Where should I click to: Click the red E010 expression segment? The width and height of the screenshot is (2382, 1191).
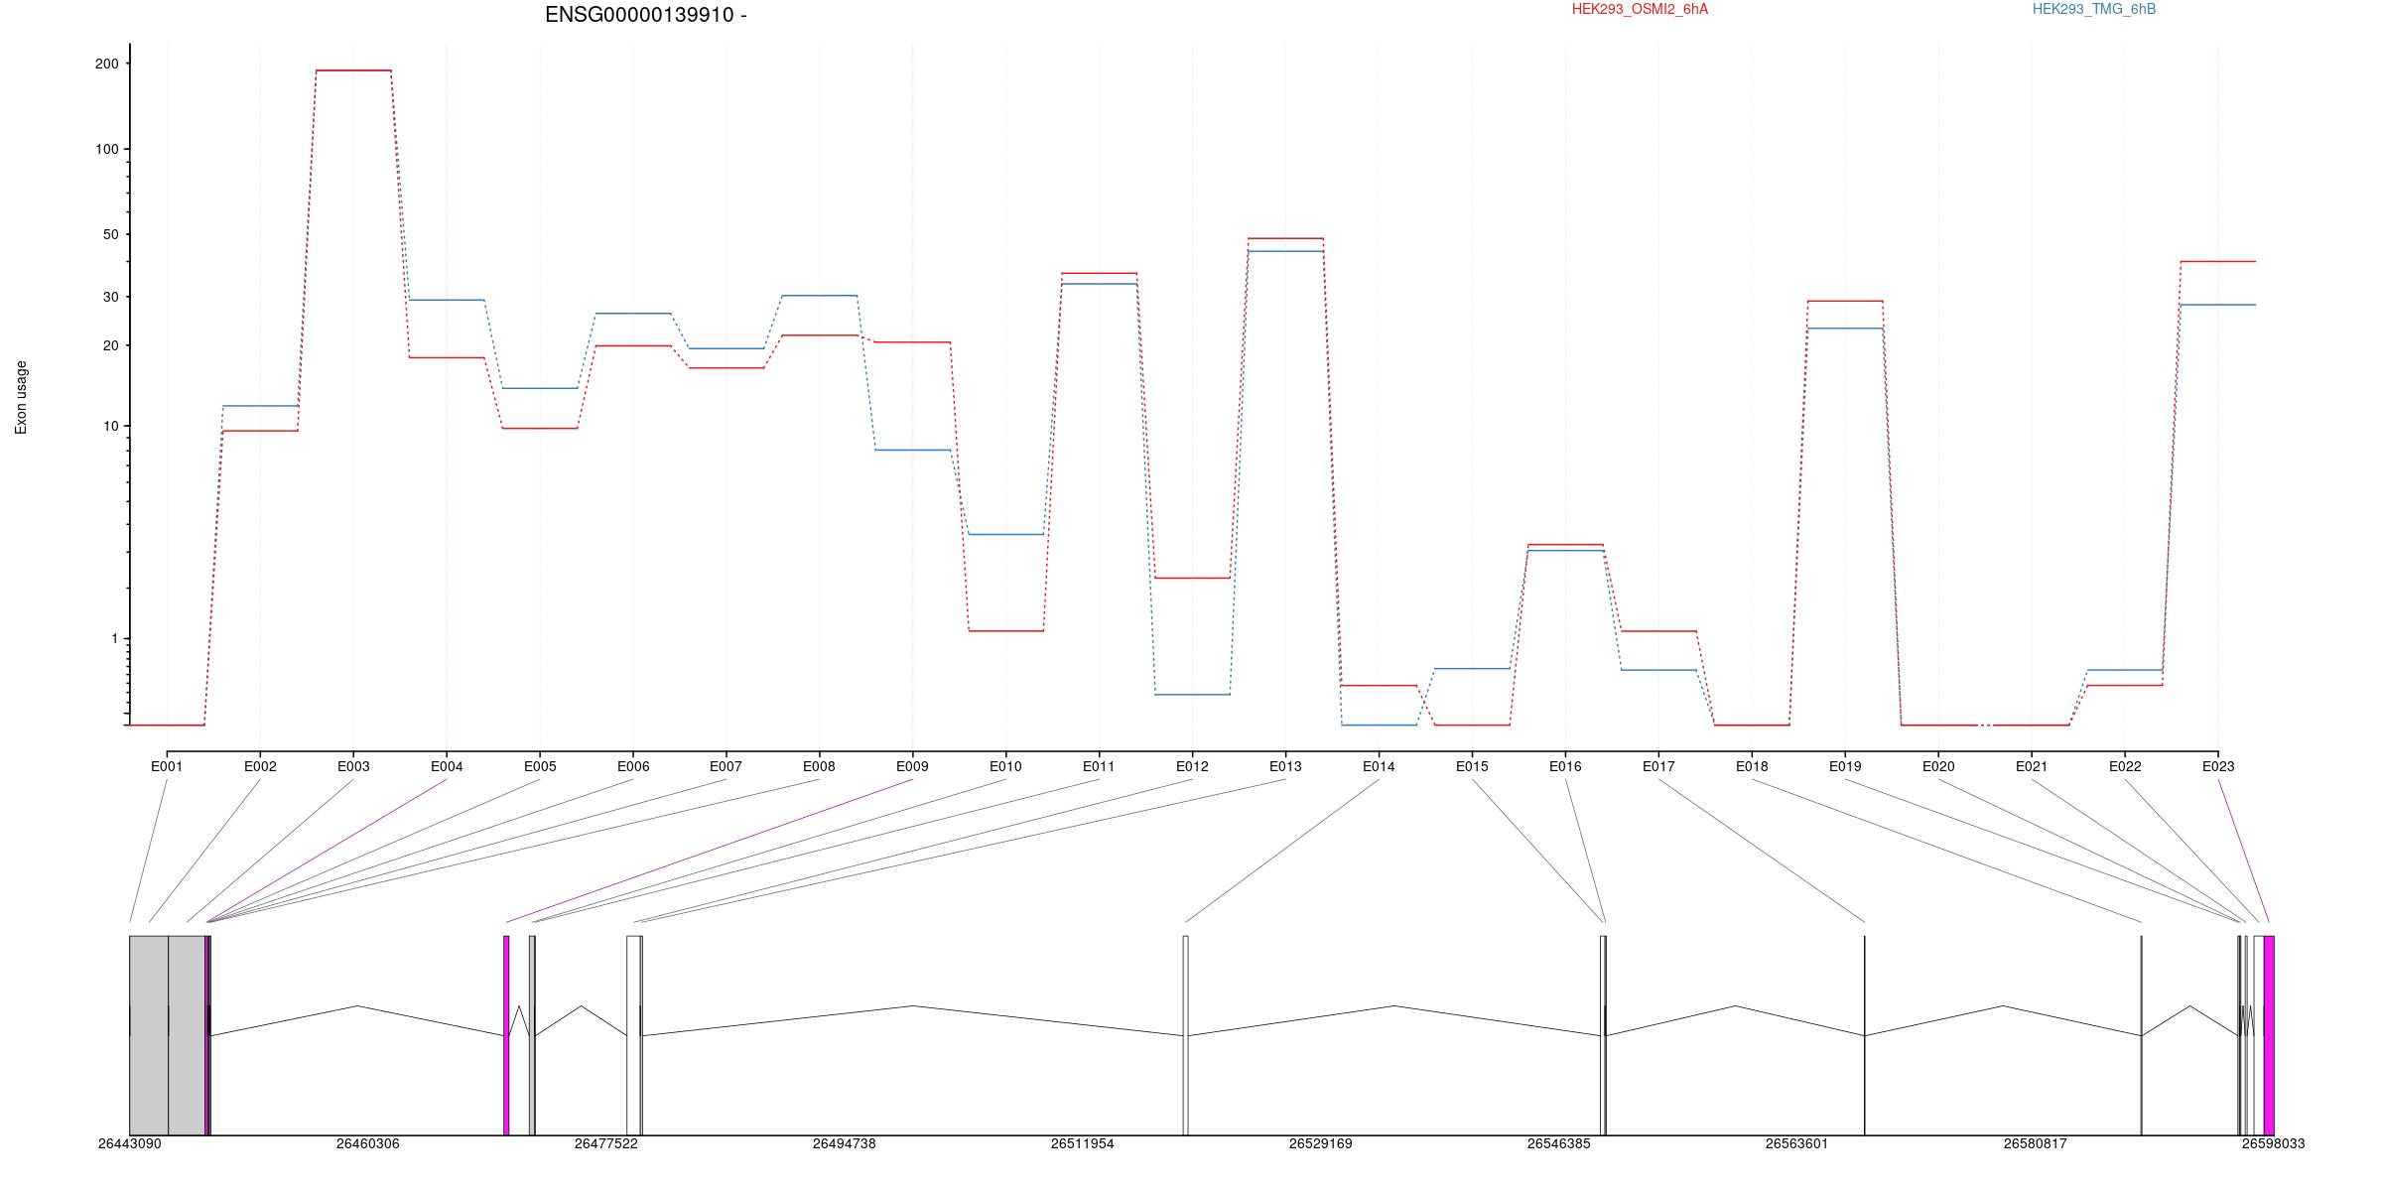(x=1005, y=630)
